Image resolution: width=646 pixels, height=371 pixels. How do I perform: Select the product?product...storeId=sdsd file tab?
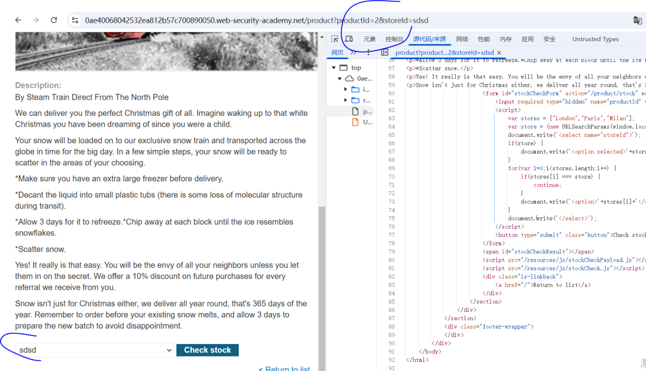click(444, 52)
